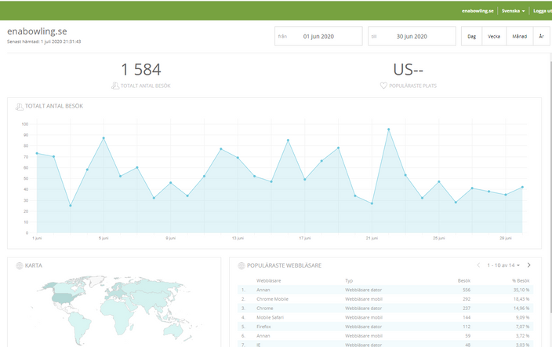Click the '13 juni' x-axis label
The height and width of the screenshot is (347, 552).
click(238, 239)
